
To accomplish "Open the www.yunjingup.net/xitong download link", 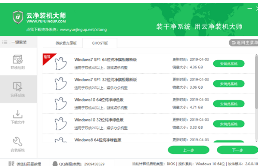I will pos(83,30).
